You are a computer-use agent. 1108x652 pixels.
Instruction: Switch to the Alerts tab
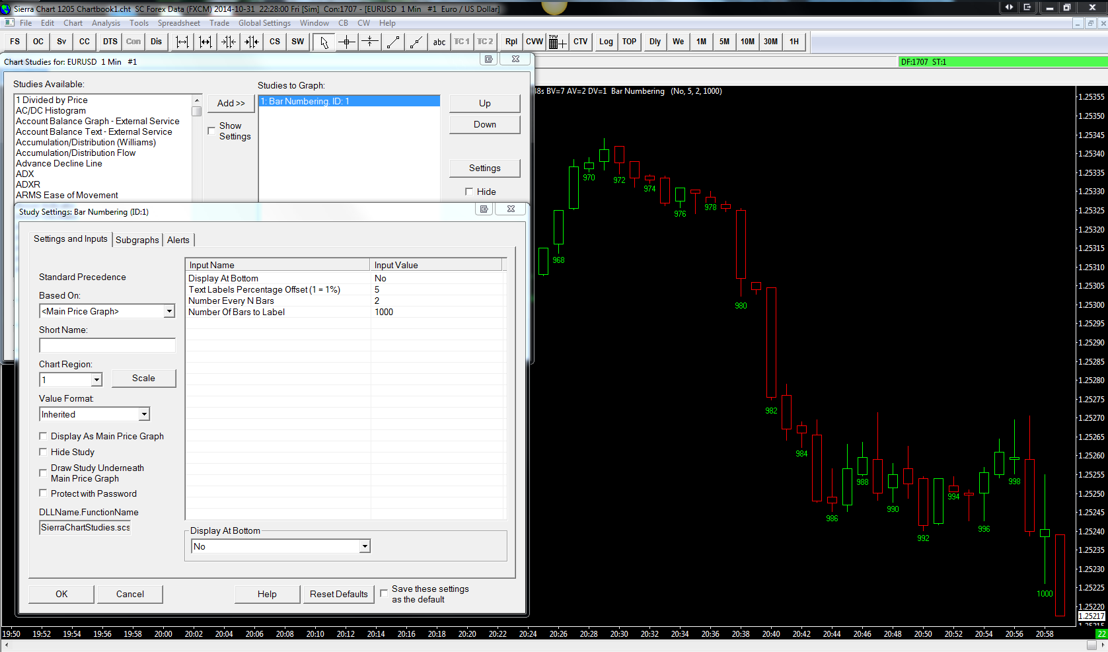(x=178, y=240)
